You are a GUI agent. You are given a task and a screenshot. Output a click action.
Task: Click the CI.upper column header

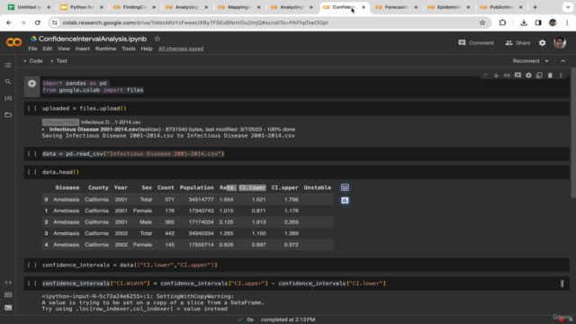click(284, 188)
